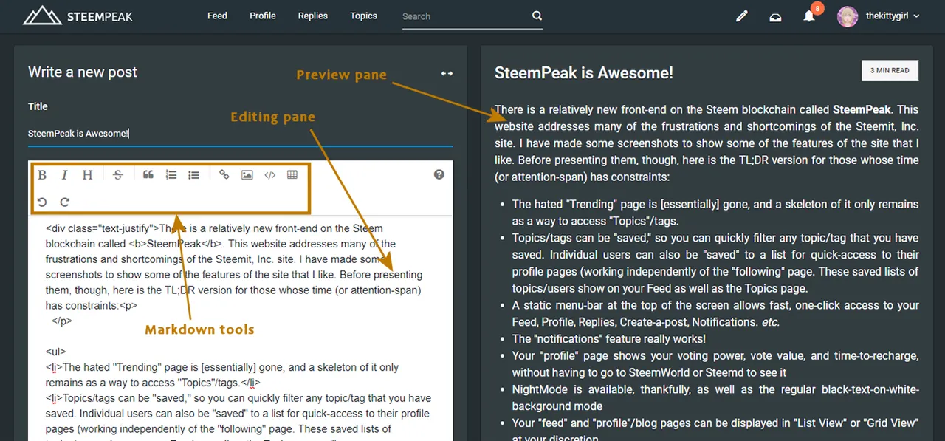Toggle the editor width arrows
This screenshot has height=441, width=945.
pos(447,73)
